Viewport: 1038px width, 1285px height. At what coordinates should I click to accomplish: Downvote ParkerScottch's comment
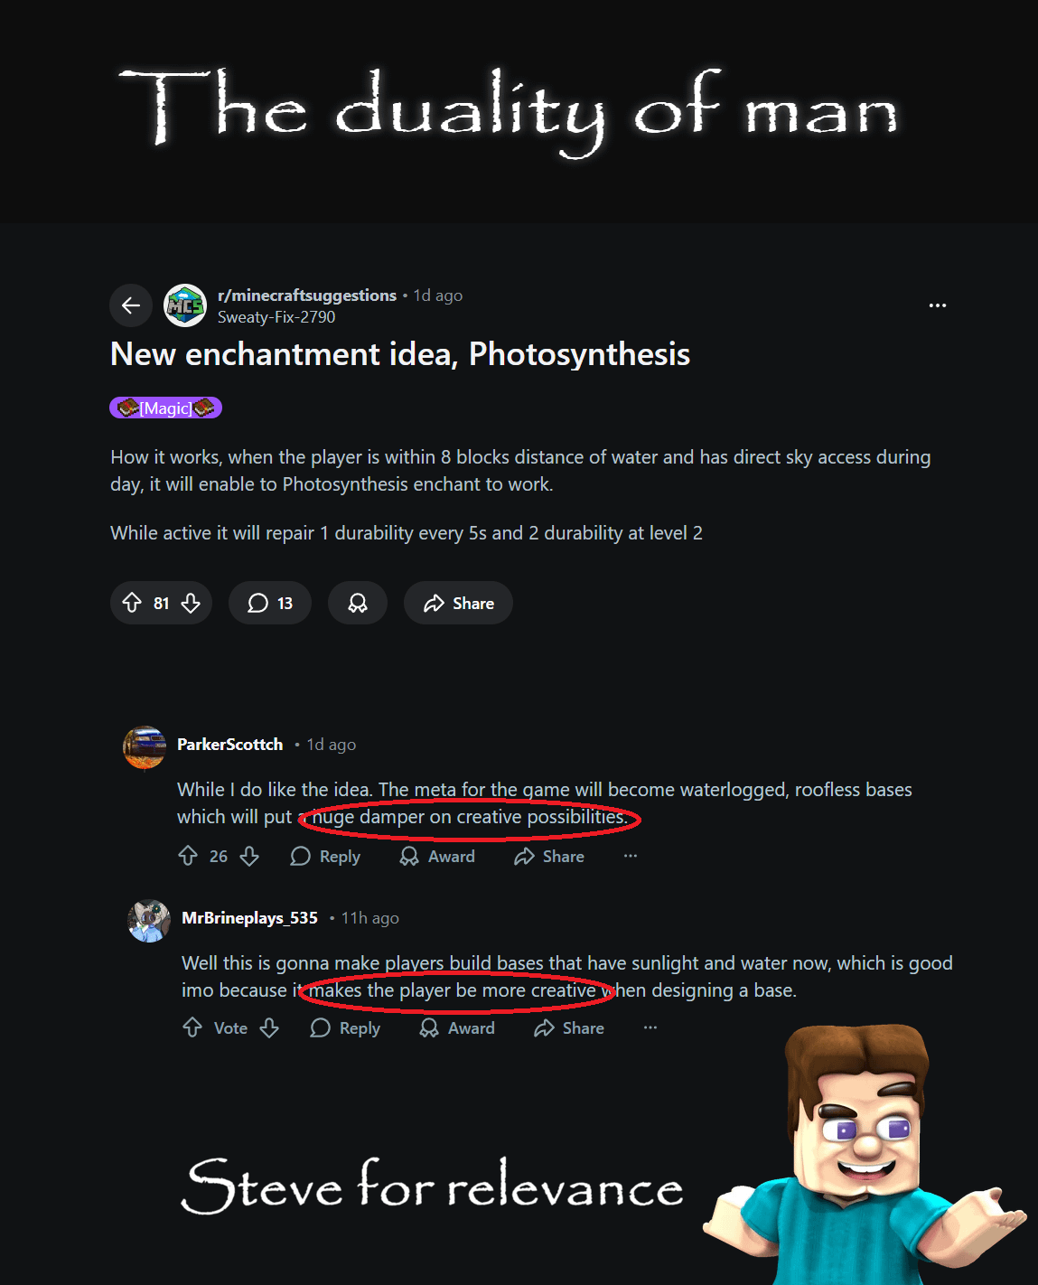click(x=249, y=856)
